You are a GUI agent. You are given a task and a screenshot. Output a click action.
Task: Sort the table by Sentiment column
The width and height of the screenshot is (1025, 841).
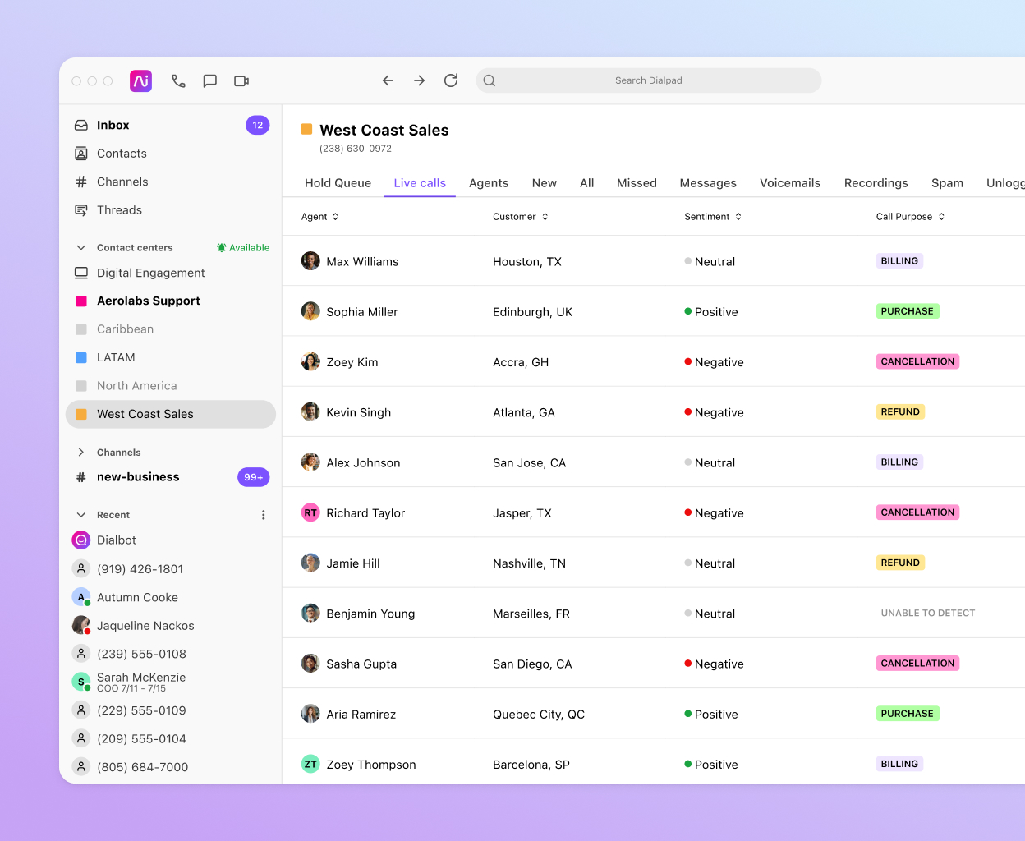(x=712, y=216)
